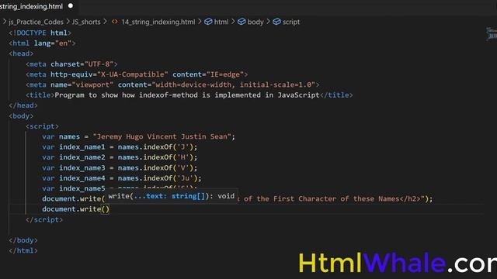This screenshot has width=497, height=279.
Task: Click the var names declaration
Action: tap(61, 136)
